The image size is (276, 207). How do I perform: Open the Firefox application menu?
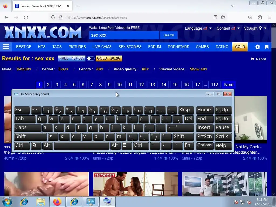270,17
